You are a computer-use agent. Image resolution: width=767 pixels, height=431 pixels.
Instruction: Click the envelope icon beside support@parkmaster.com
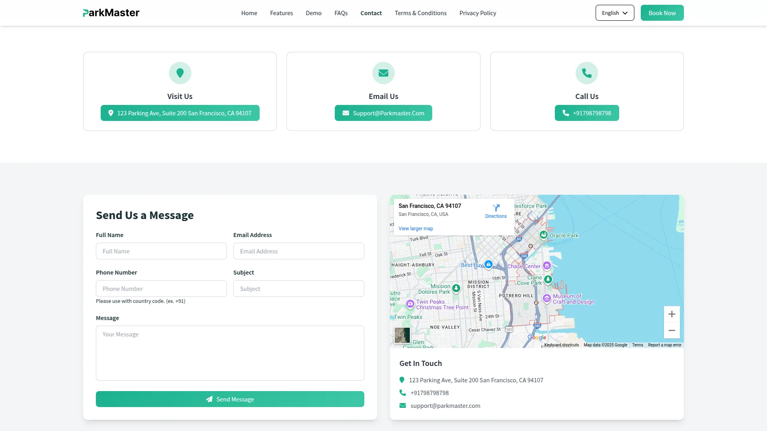coord(402,405)
